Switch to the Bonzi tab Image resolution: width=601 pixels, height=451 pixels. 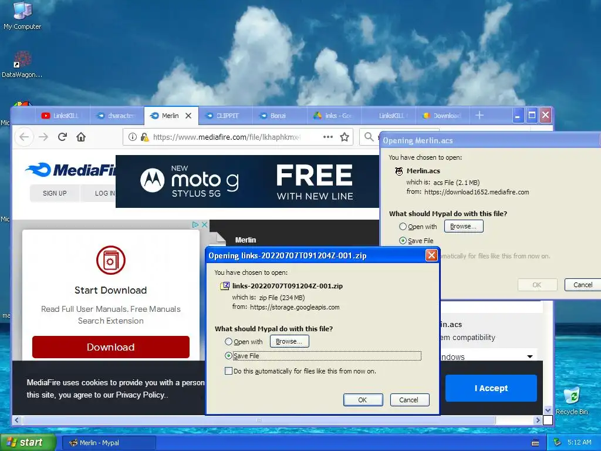pyautogui.click(x=279, y=116)
